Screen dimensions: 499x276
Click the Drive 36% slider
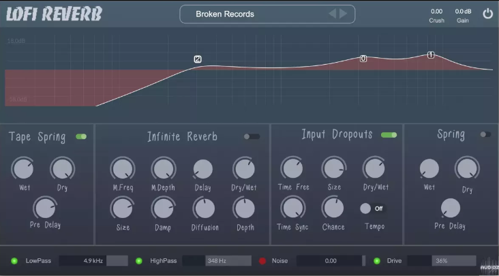(x=442, y=261)
